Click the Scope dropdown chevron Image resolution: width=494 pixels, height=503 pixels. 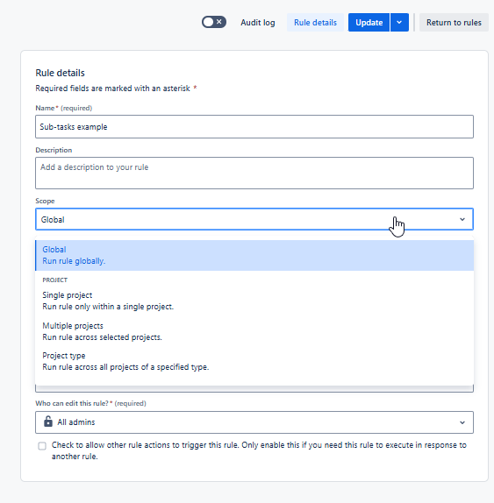pyautogui.click(x=462, y=219)
